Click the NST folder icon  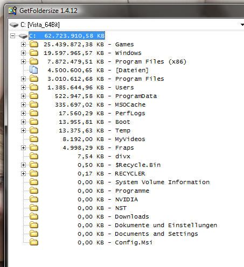[x=34, y=208]
